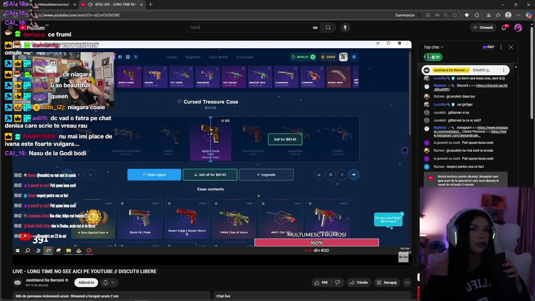Open the media control icon in browser toolbar
Viewport: 535px width, 301px height.
click(488, 15)
